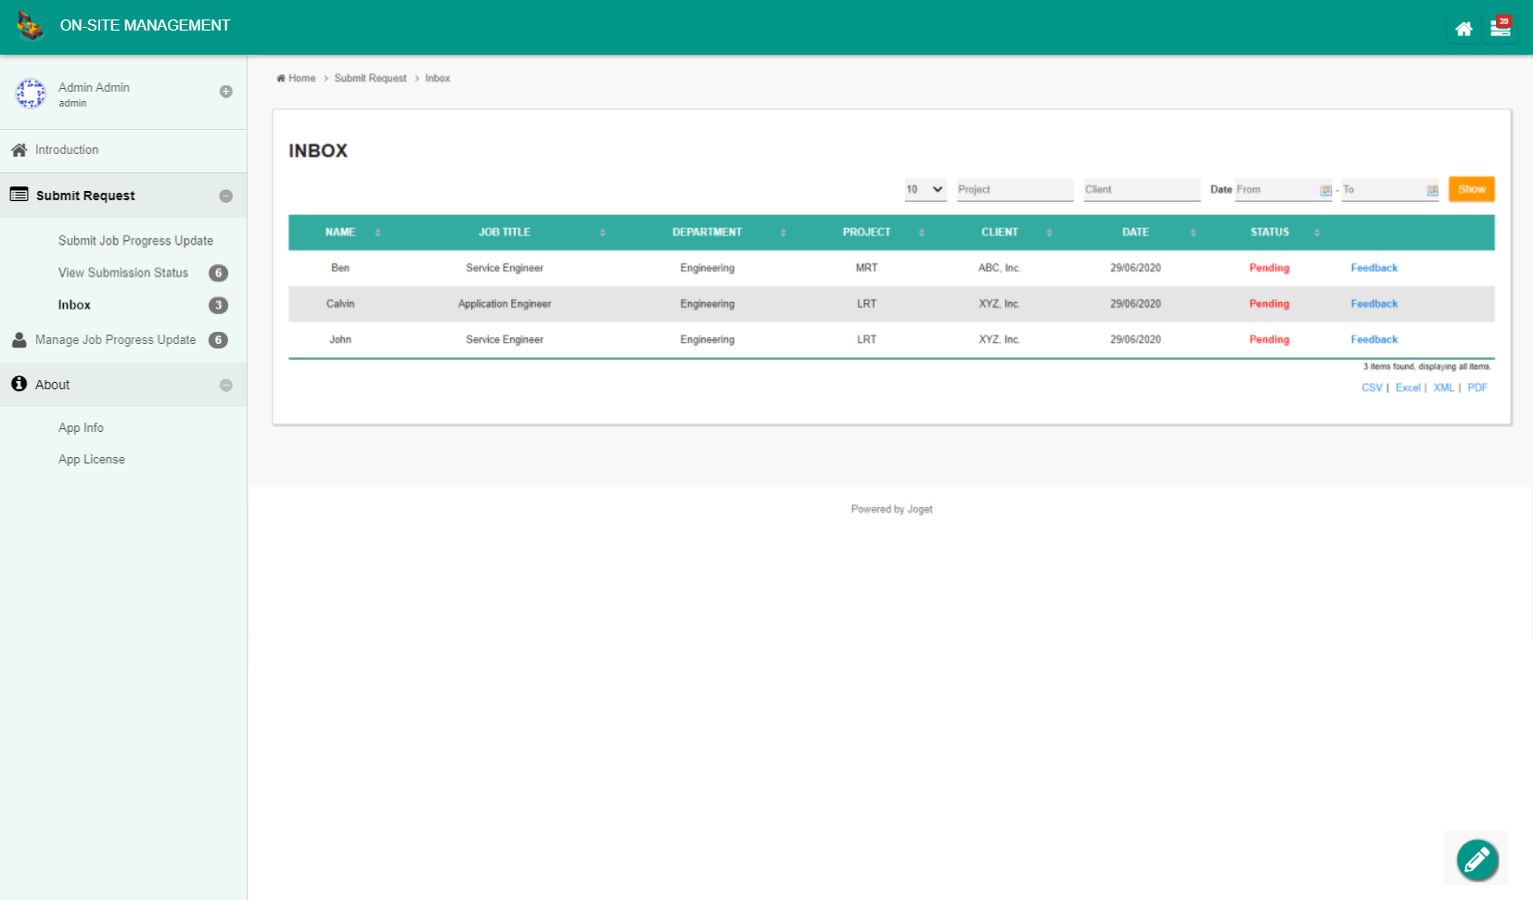Select the Introduction home icon in the sidebar
1533x900 pixels.
[17, 149]
